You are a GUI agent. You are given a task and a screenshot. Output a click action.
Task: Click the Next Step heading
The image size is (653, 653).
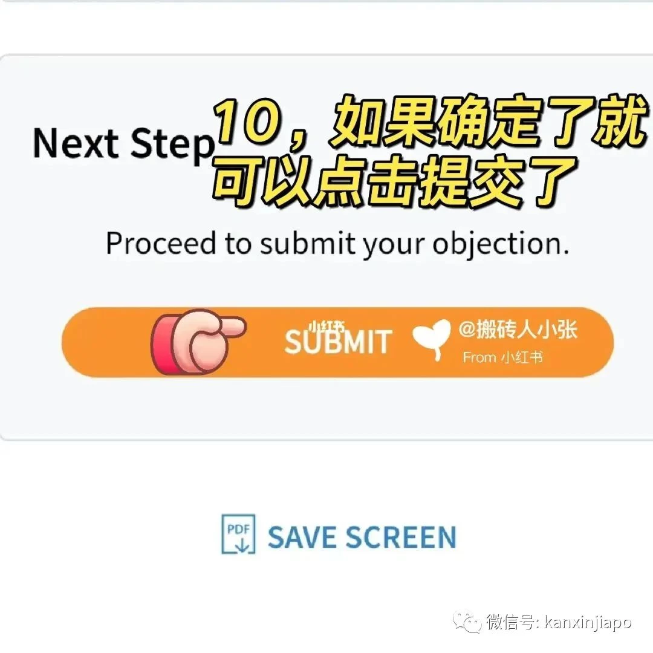123,144
